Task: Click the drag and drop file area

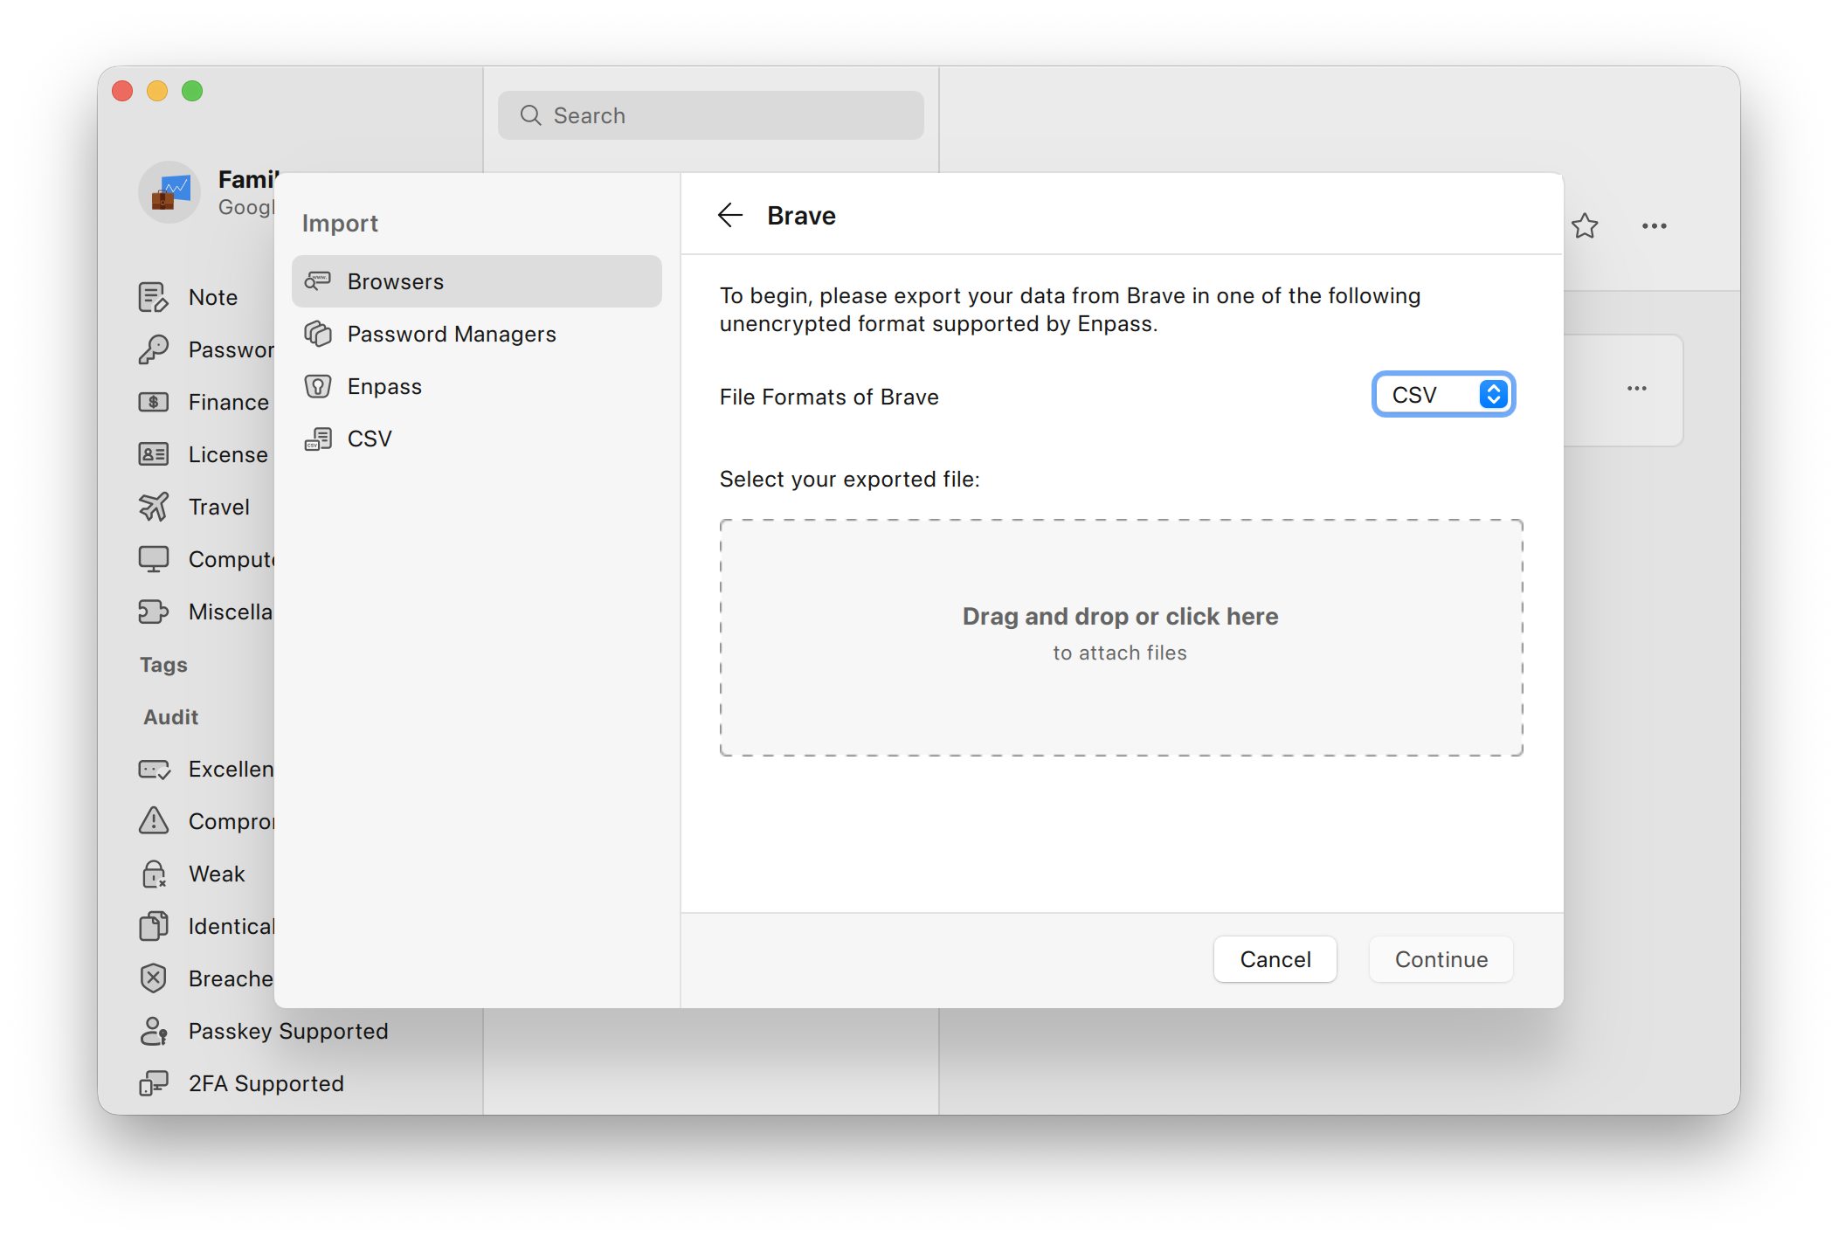Action: point(1121,638)
